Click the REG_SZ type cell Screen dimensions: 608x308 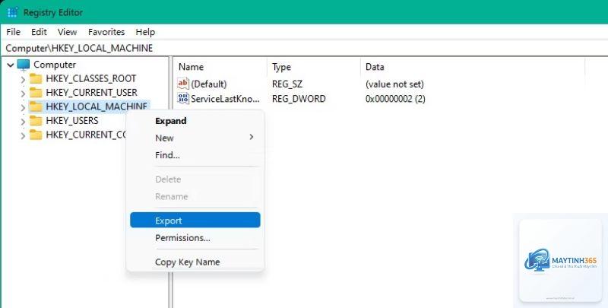tap(287, 84)
